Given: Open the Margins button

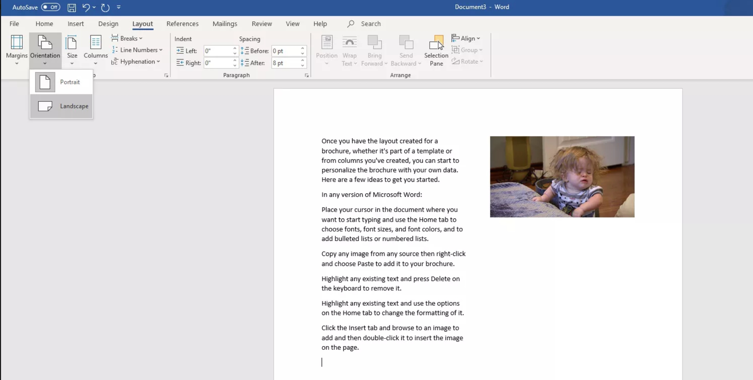Looking at the screenshot, I should pos(17,50).
